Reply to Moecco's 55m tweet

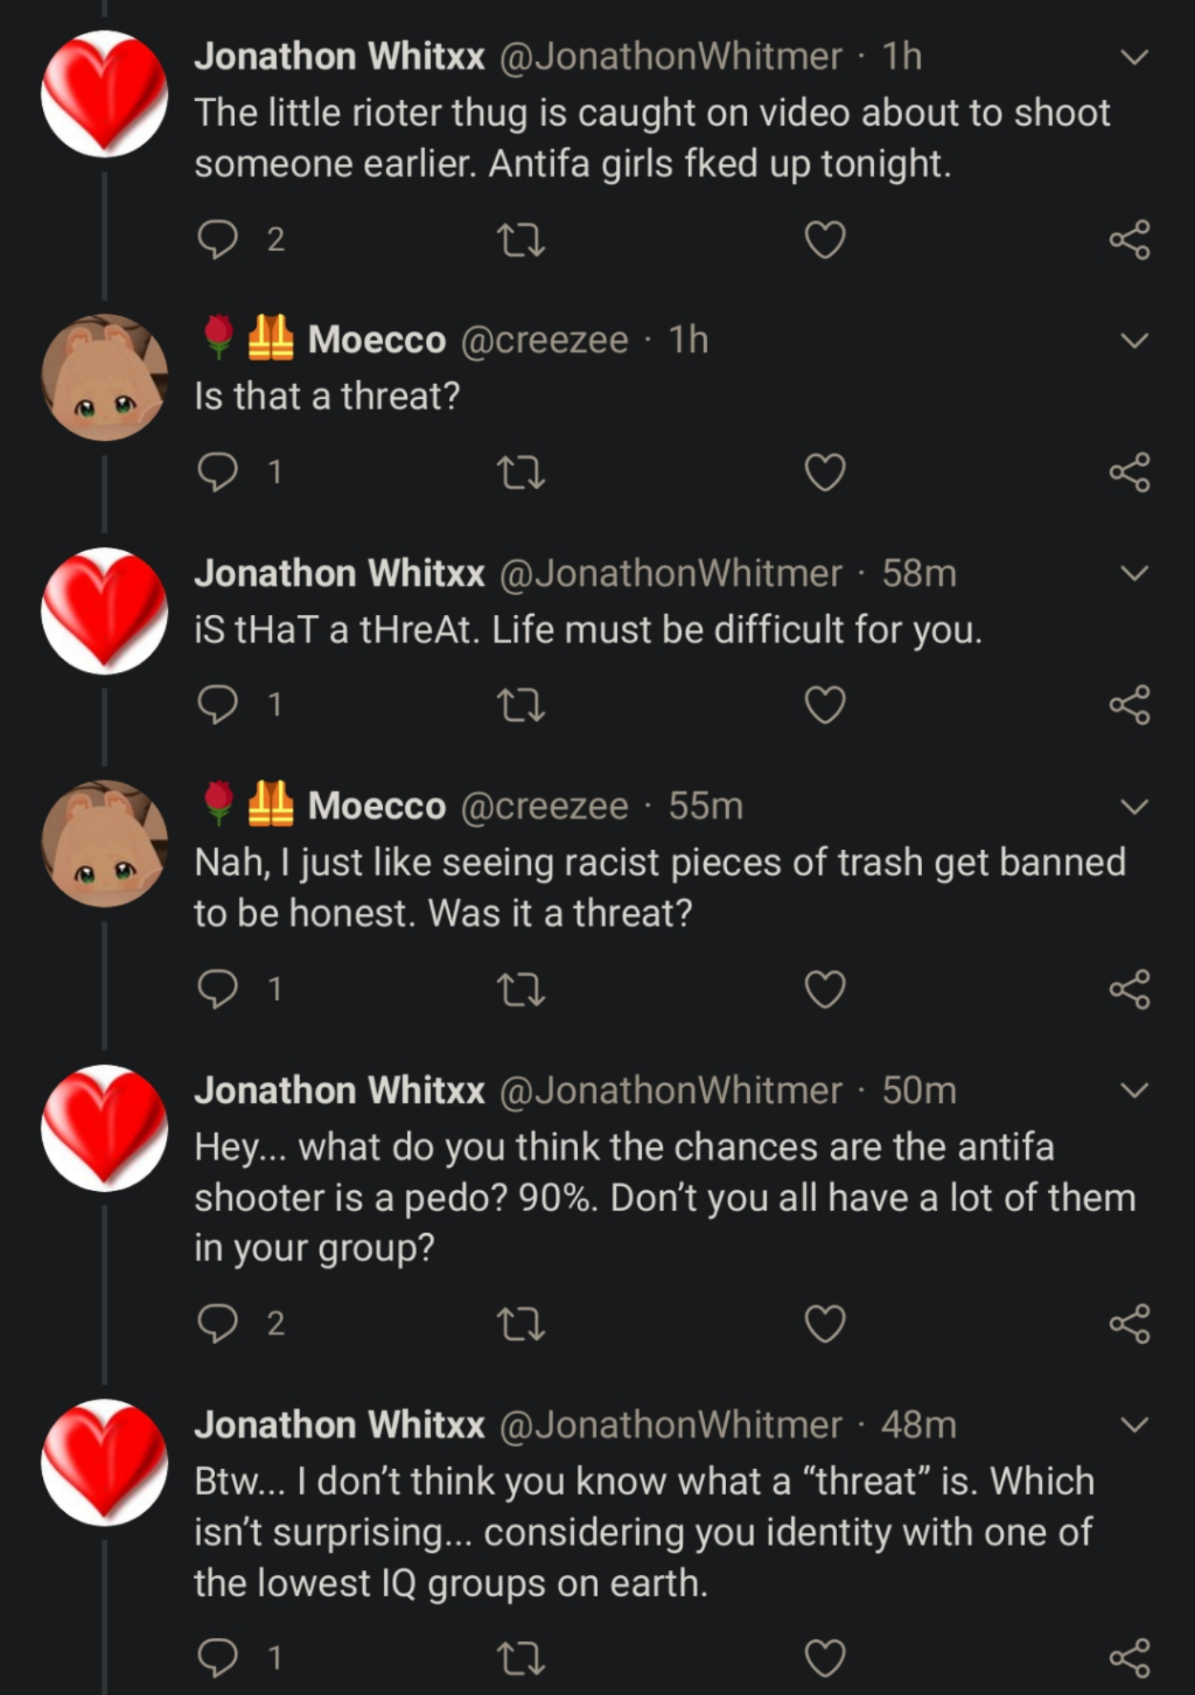tap(218, 990)
